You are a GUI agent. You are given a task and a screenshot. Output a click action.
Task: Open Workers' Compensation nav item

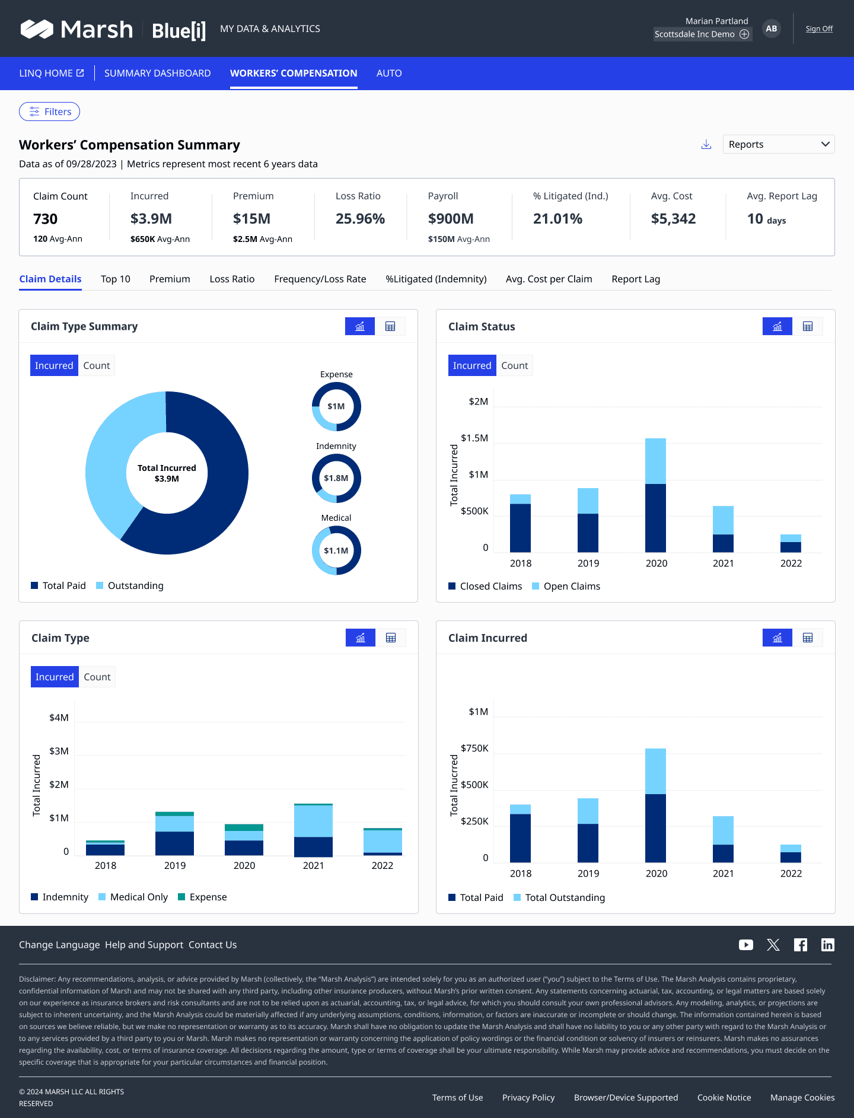point(294,73)
